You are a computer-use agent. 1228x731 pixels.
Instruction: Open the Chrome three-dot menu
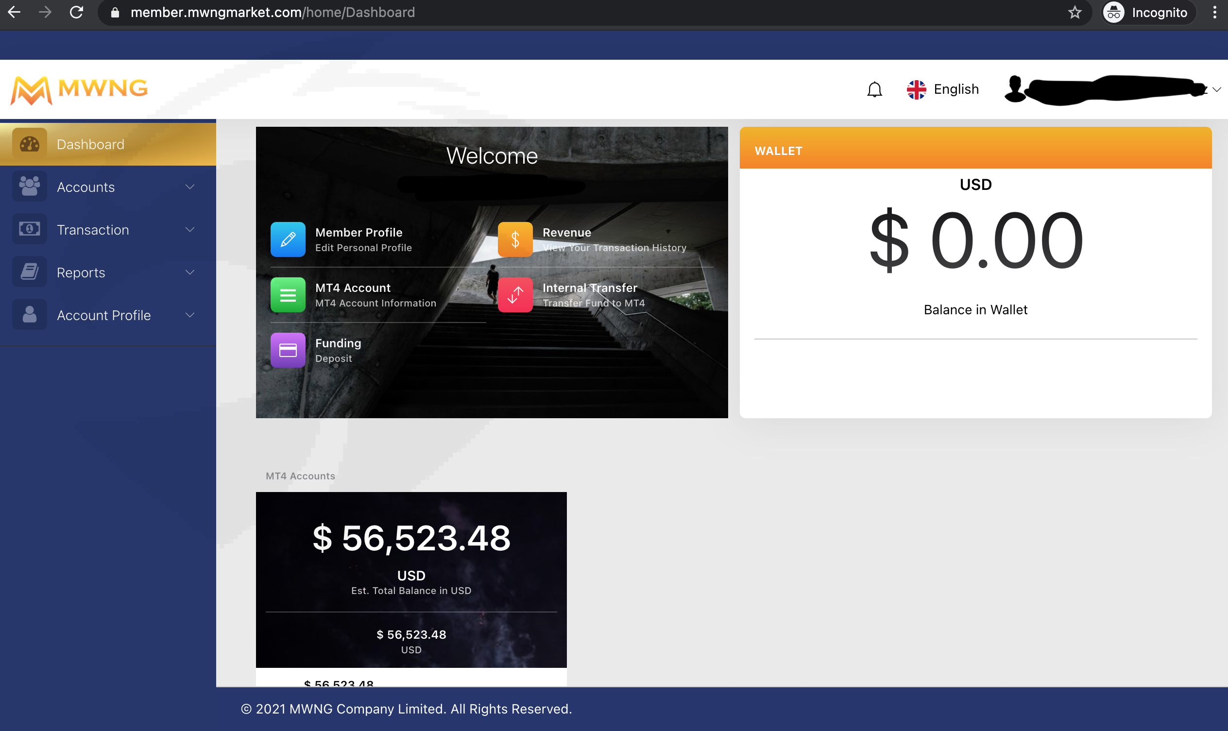1215,12
